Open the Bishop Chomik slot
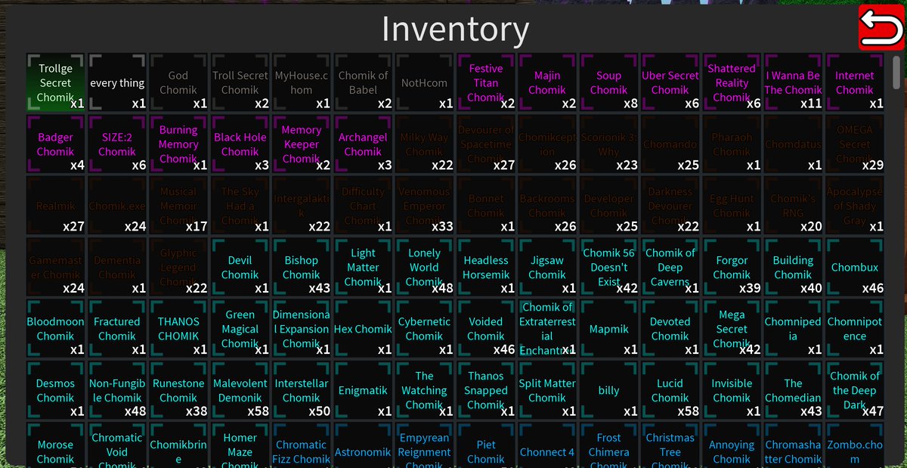Screen dimensions: 907x468 point(302,267)
